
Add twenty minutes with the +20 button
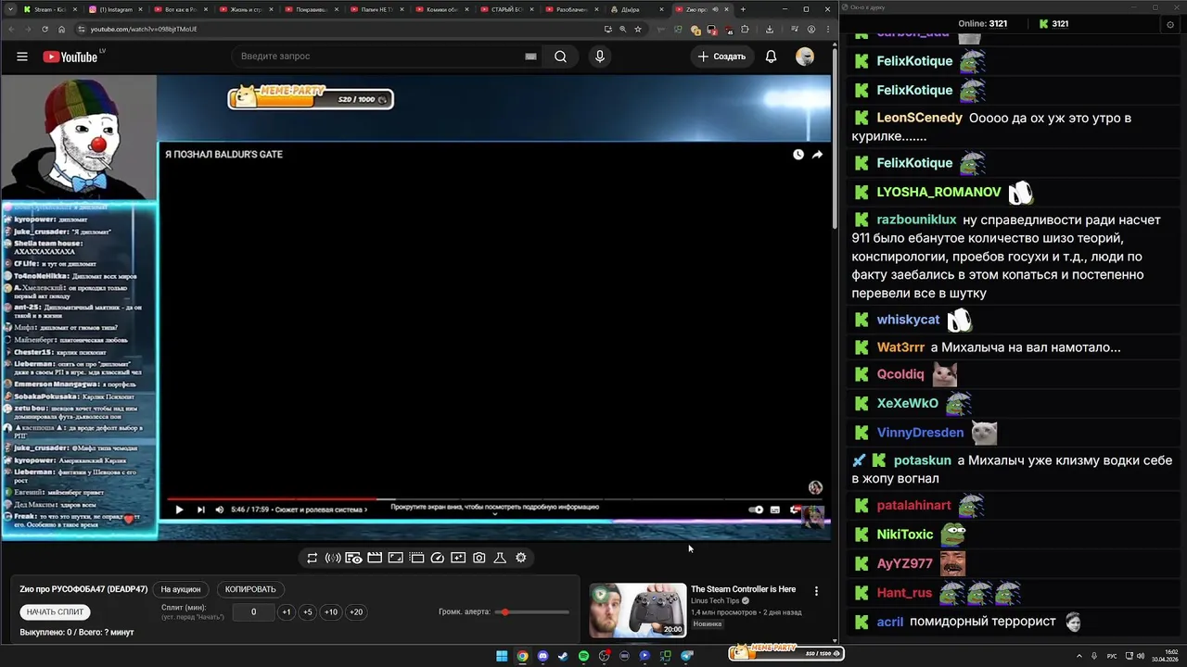pos(356,612)
